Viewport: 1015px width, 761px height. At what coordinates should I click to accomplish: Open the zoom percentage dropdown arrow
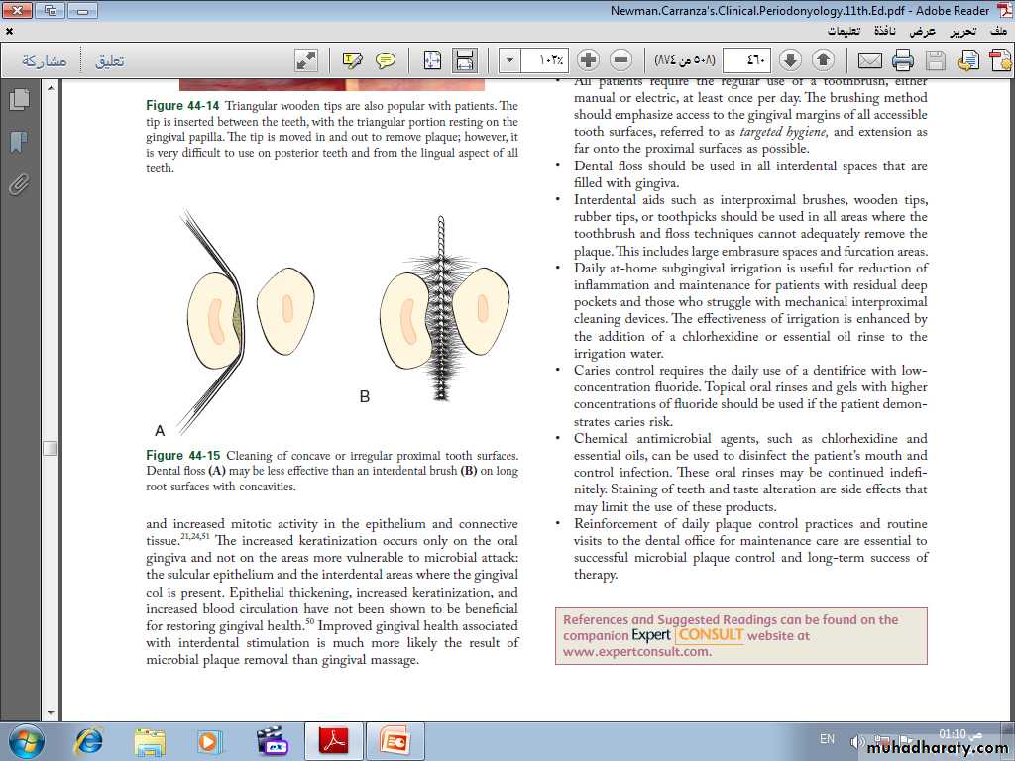point(509,60)
